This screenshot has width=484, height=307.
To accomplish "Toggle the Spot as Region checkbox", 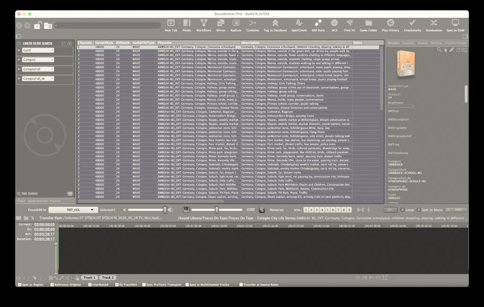I will pos(19,285).
